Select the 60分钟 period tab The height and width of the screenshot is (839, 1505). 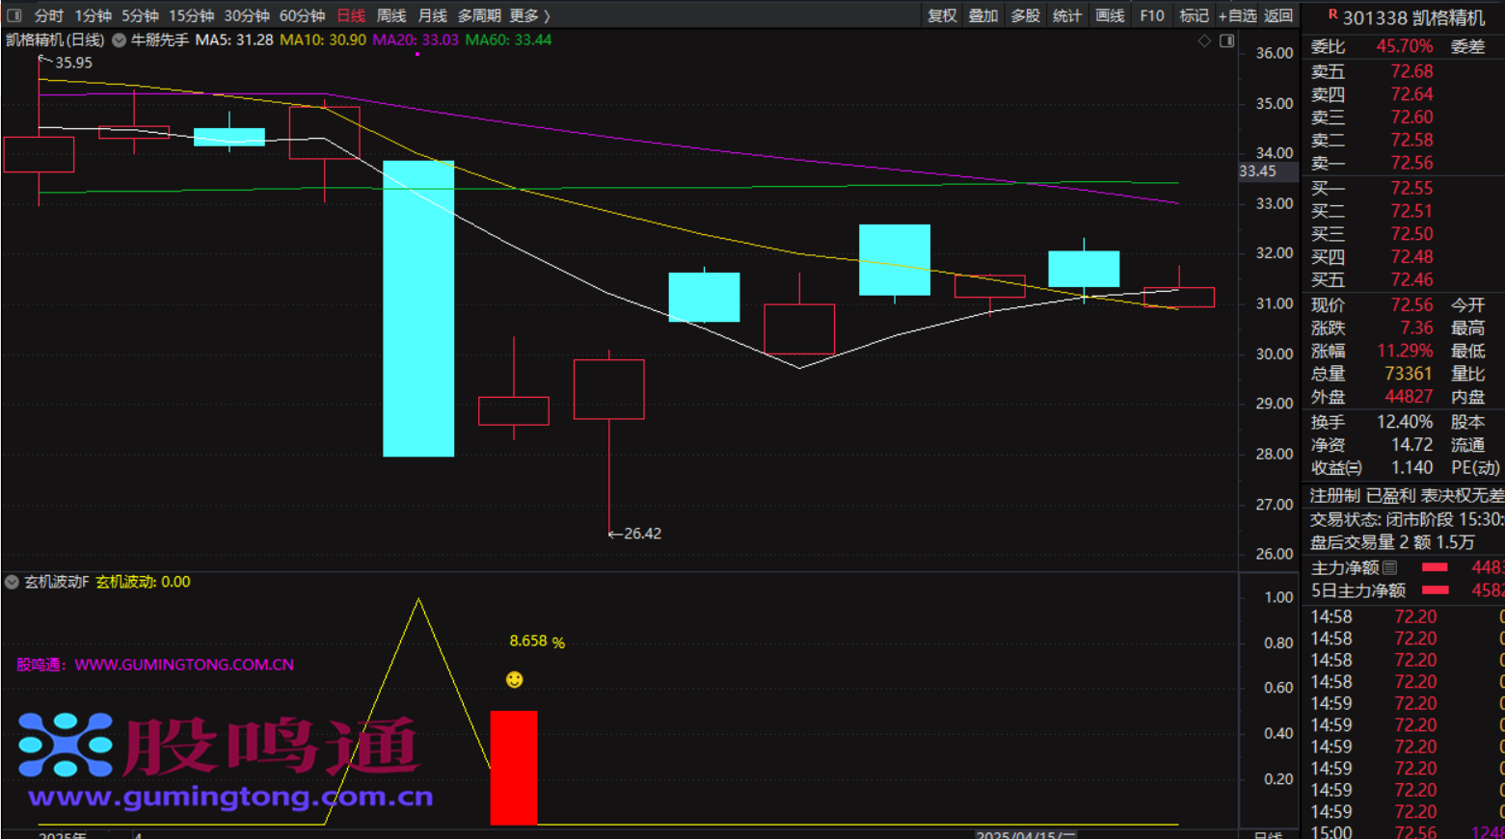coord(302,15)
